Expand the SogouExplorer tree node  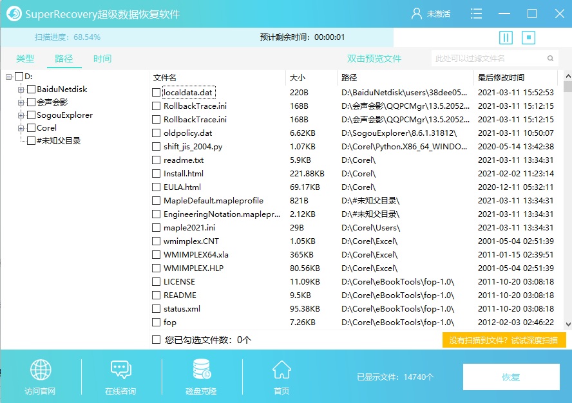tap(21, 115)
